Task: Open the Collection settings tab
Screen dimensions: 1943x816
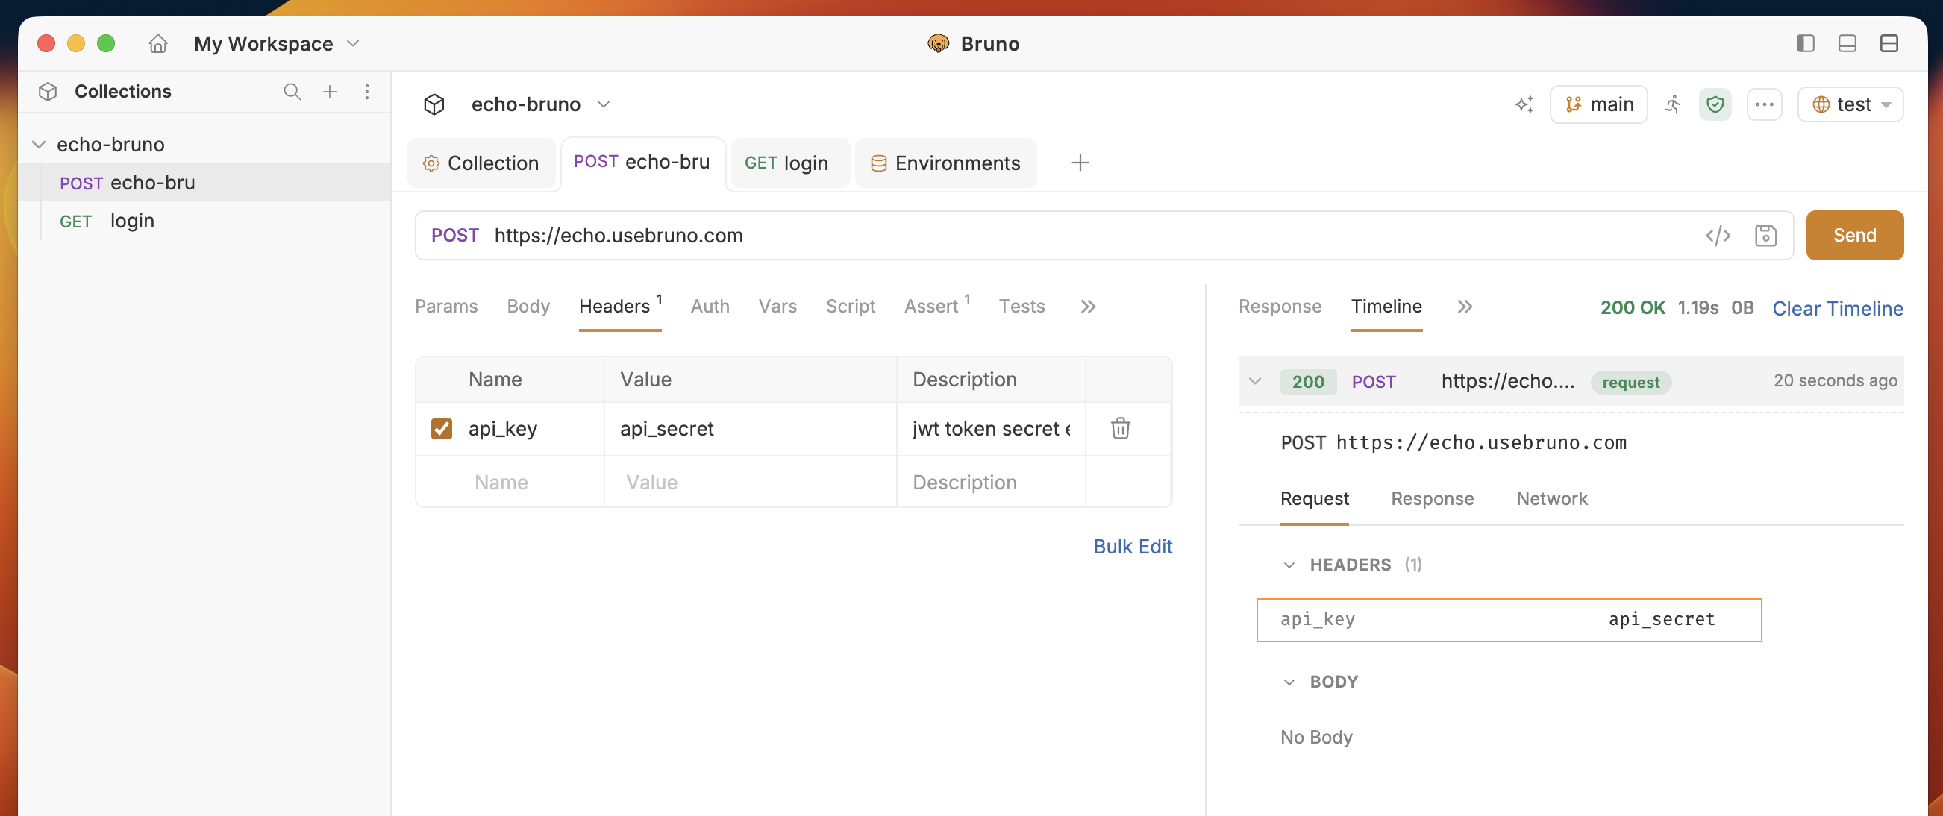Action: click(481, 163)
